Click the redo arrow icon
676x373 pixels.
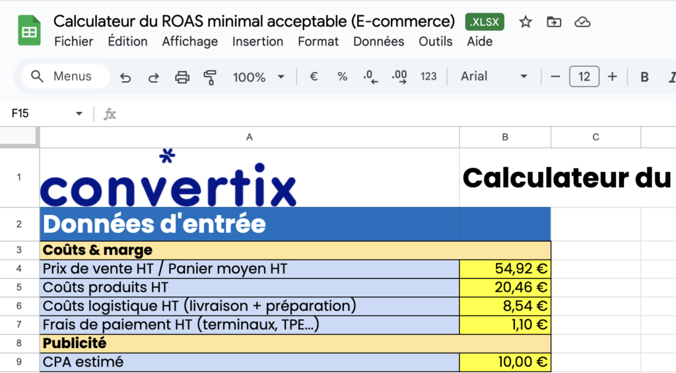(153, 77)
